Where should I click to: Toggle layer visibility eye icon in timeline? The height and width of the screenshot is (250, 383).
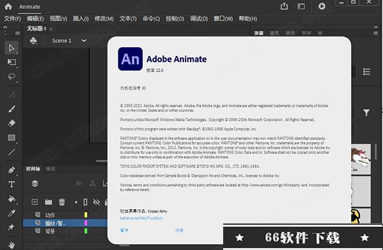point(97,202)
